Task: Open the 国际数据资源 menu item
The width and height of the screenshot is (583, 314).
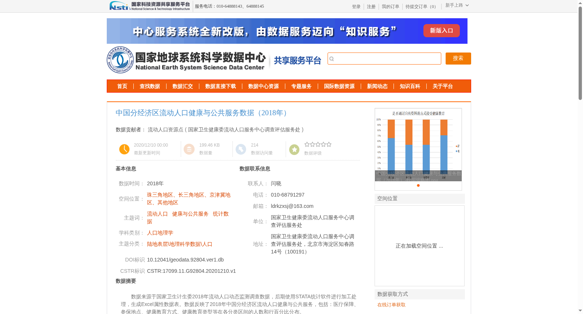Action: pos(339,86)
